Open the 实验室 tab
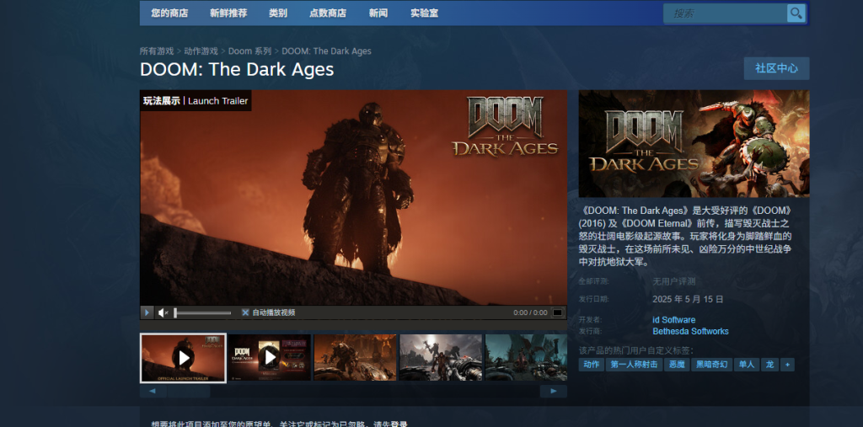Viewport: 863px width, 427px height. pos(425,13)
